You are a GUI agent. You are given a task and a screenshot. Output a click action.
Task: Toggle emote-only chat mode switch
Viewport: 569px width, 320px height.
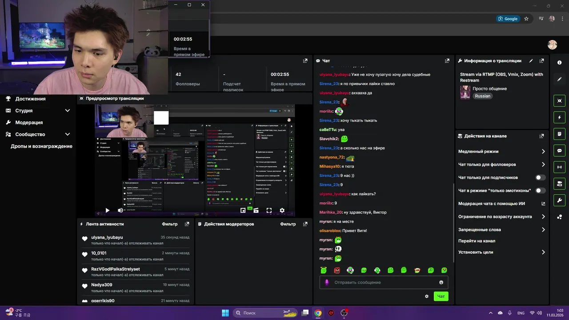tap(541, 190)
